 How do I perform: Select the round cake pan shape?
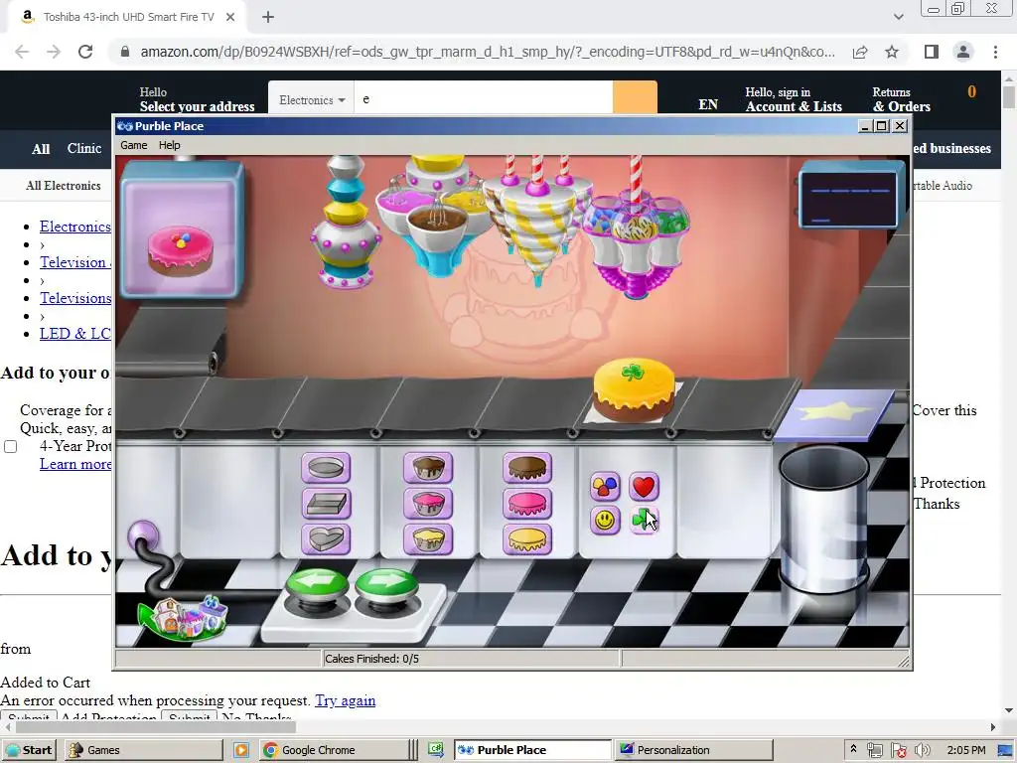pos(326,468)
